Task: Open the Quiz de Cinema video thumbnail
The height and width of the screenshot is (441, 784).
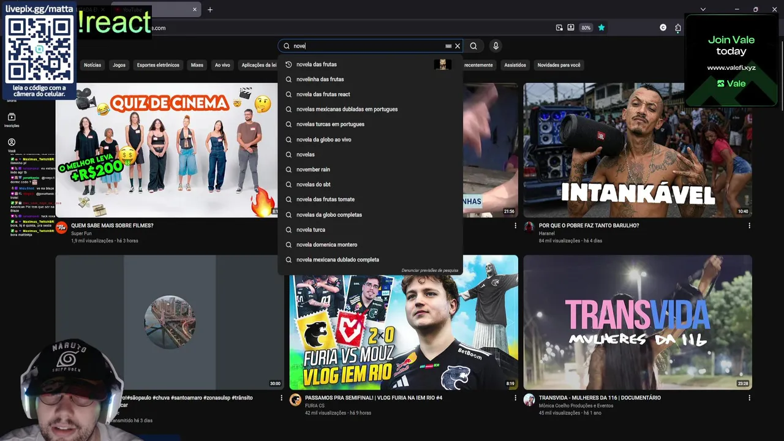Action: pos(167,150)
